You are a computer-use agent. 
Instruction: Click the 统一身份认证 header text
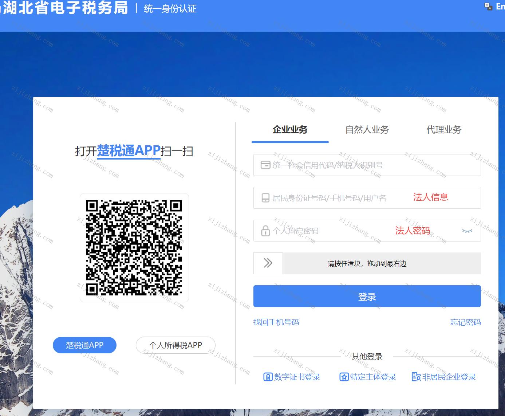pos(170,9)
